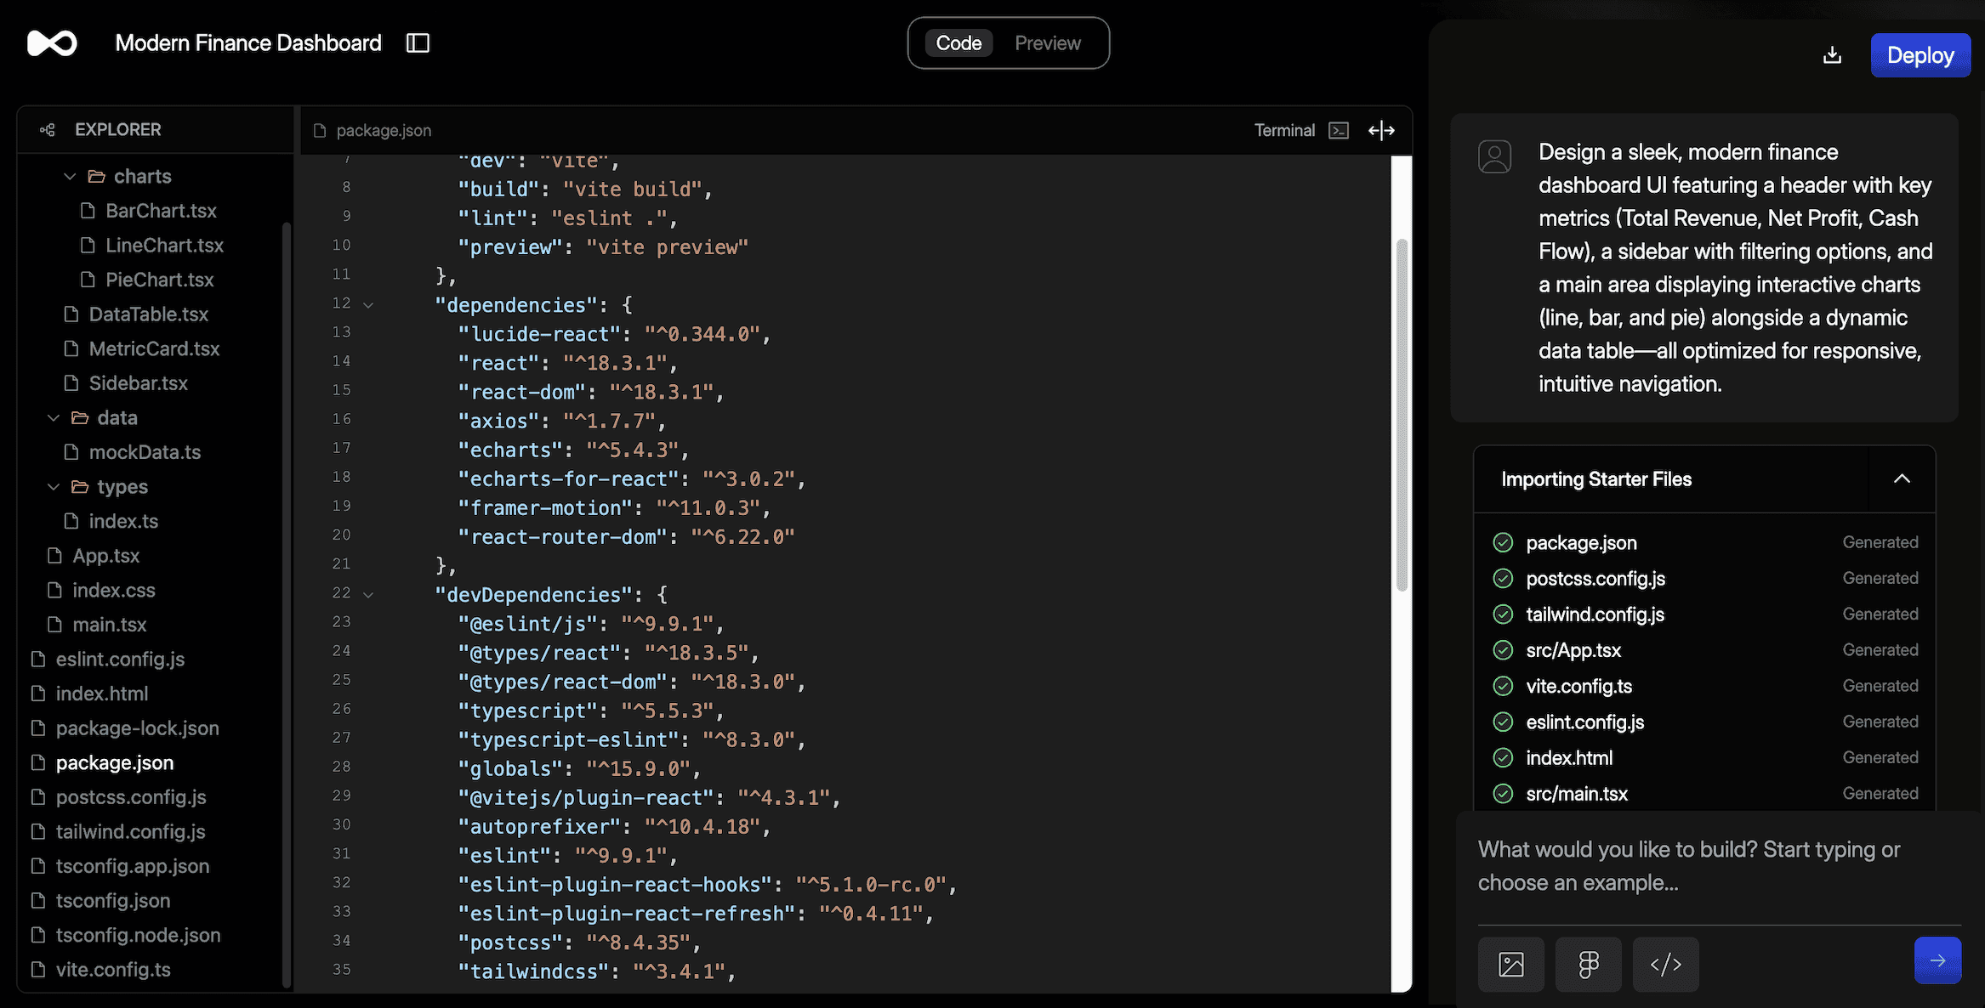1985x1008 pixels.
Task: Open tailwind.config.js in explorer
Action: pyautogui.click(x=130, y=832)
